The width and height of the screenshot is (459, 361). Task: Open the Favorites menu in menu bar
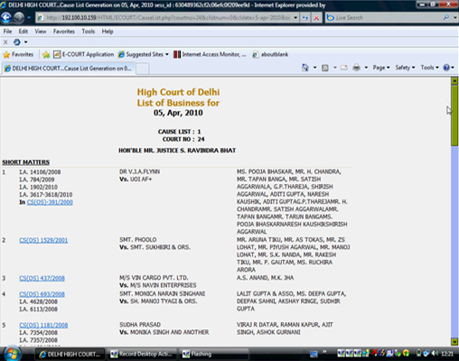[x=64, y=32]
